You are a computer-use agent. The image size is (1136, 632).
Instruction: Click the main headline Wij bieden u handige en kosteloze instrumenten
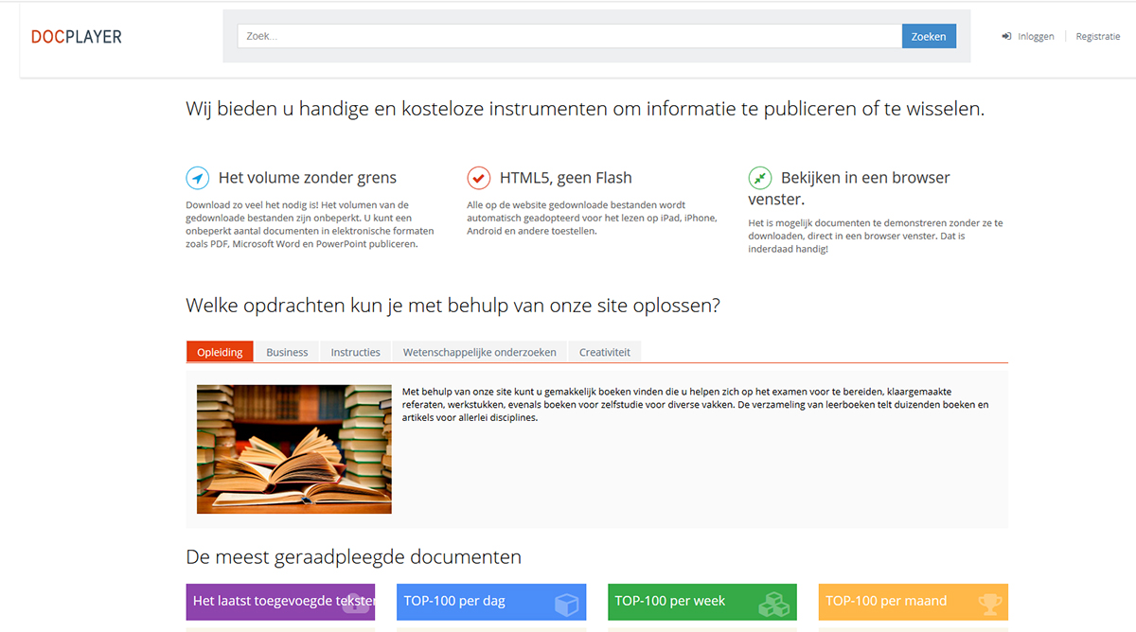pyautogui.click(x=585, y=109)
